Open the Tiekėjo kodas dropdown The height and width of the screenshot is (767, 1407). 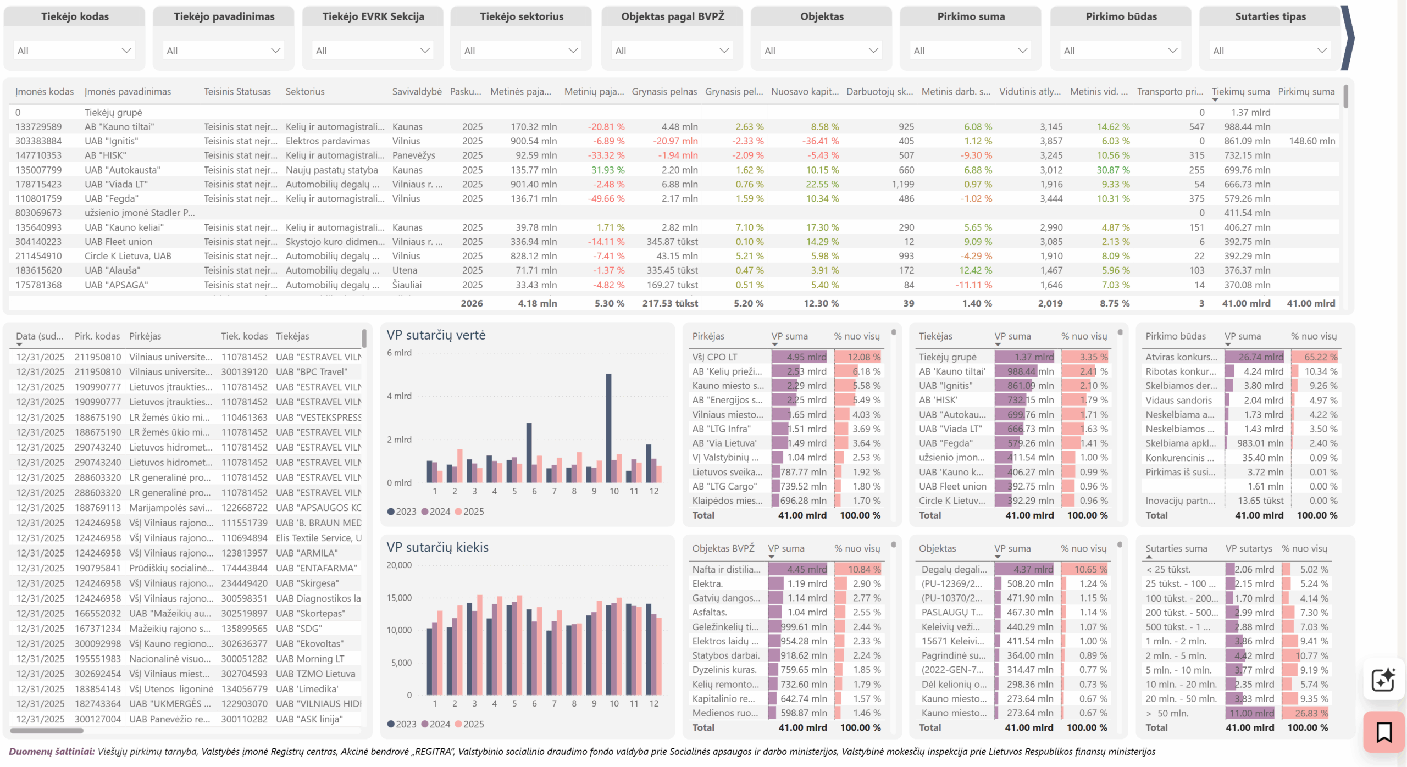coord(74,51)
